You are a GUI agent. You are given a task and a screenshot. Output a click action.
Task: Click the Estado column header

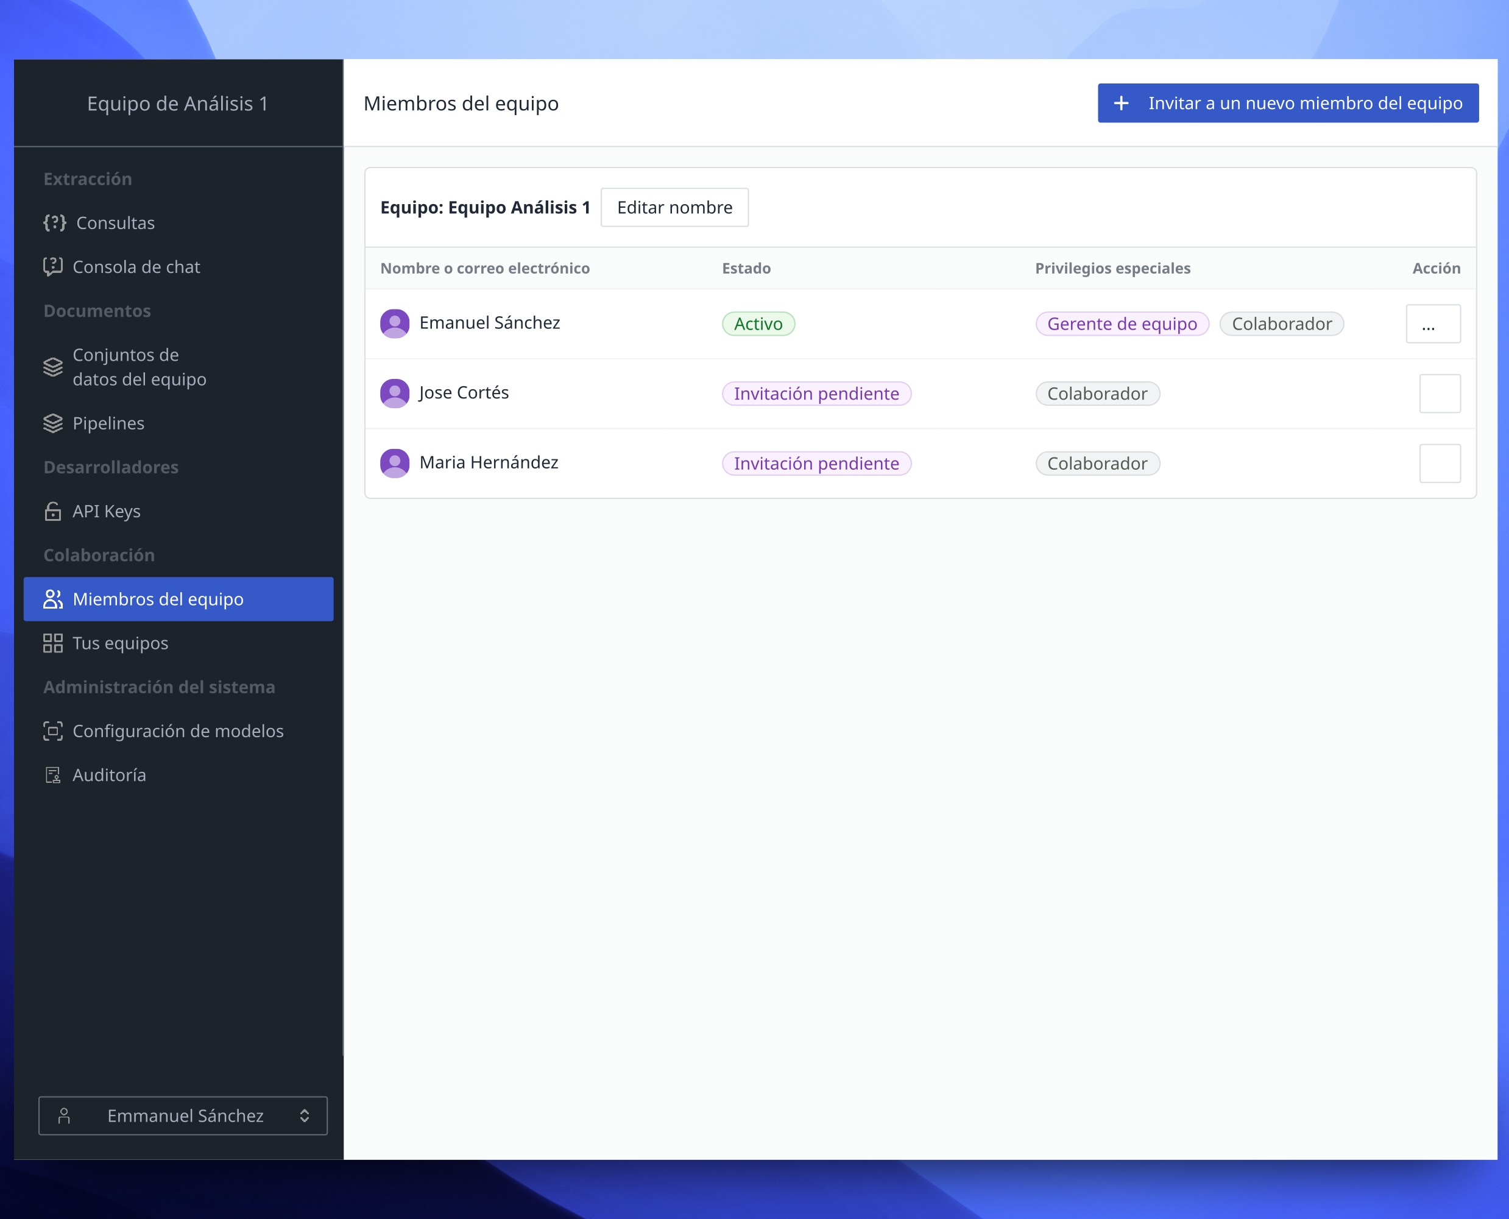pos(746,268)
